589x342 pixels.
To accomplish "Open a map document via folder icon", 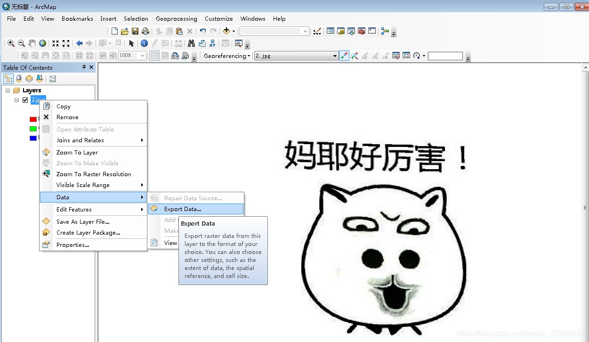I will click(x=125, y=31).
